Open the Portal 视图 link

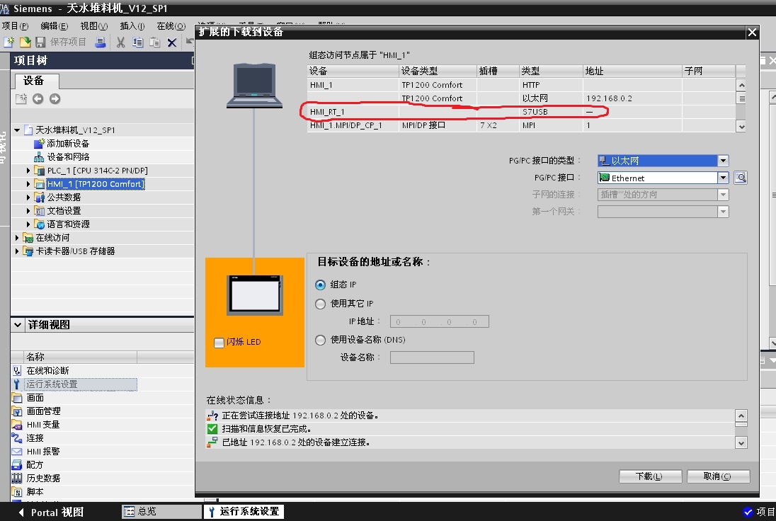[57, 512]
